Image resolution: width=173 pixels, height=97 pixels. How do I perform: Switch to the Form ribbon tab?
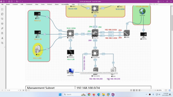(x=43, y=4)
